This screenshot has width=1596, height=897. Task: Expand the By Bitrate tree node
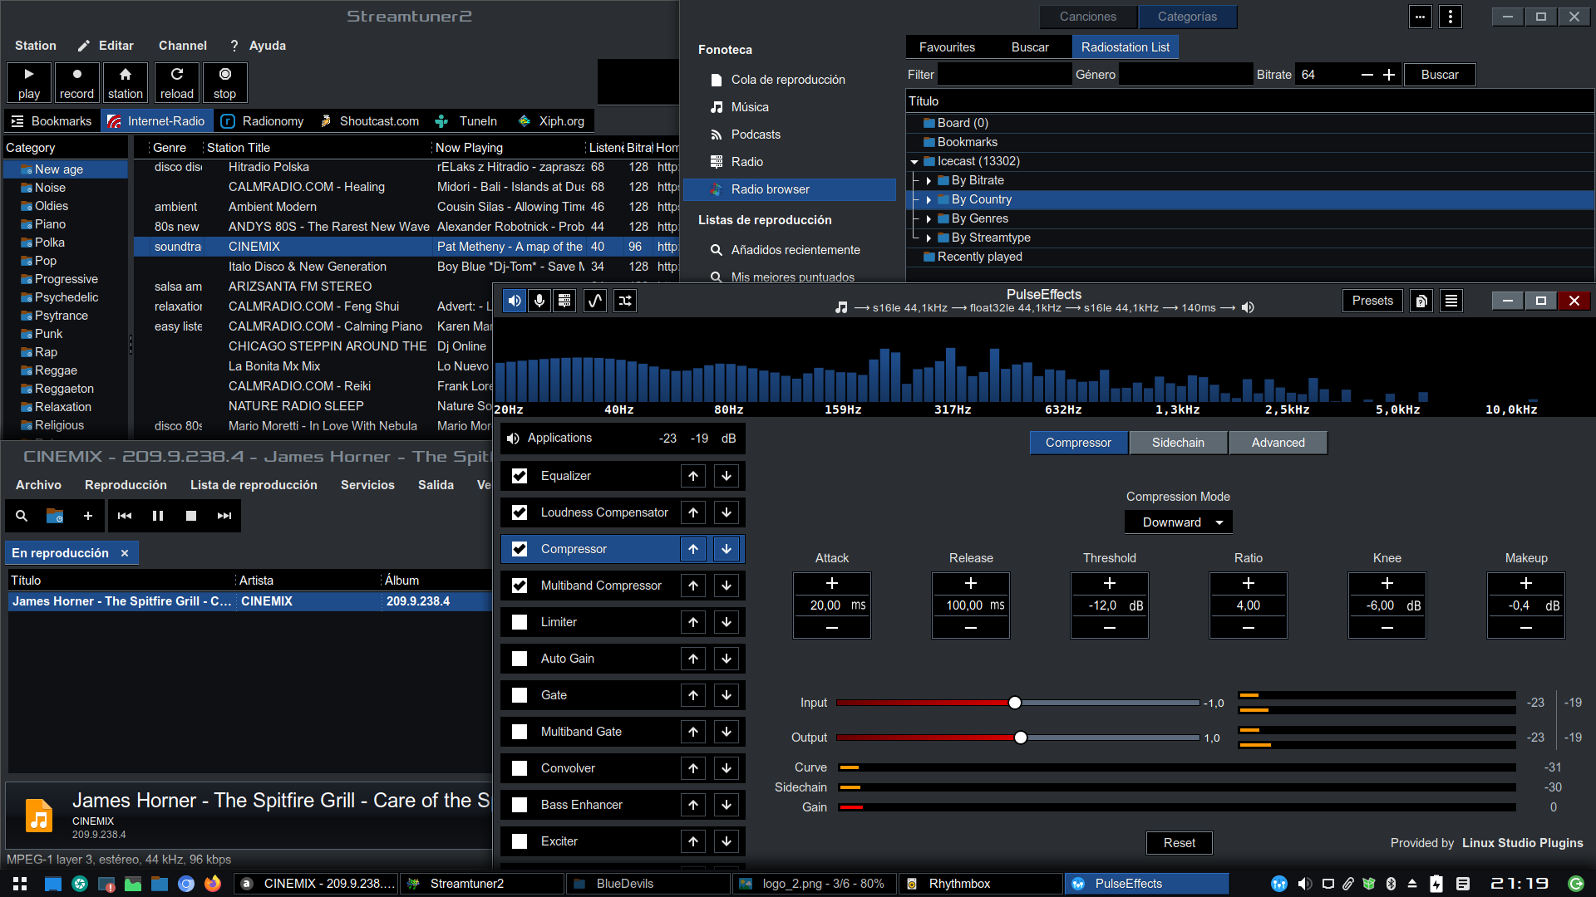929,181
